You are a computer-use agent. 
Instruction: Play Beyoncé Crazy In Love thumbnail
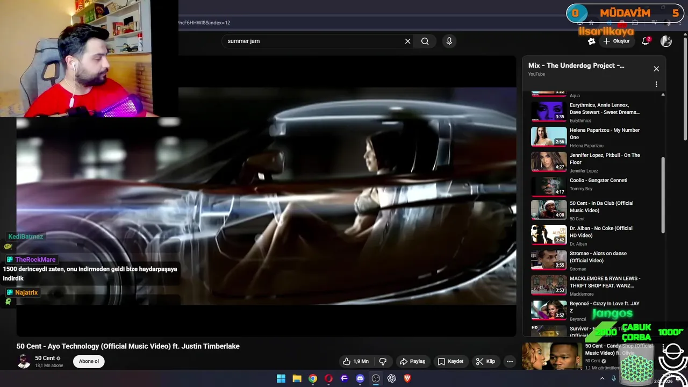pos(549,310)
